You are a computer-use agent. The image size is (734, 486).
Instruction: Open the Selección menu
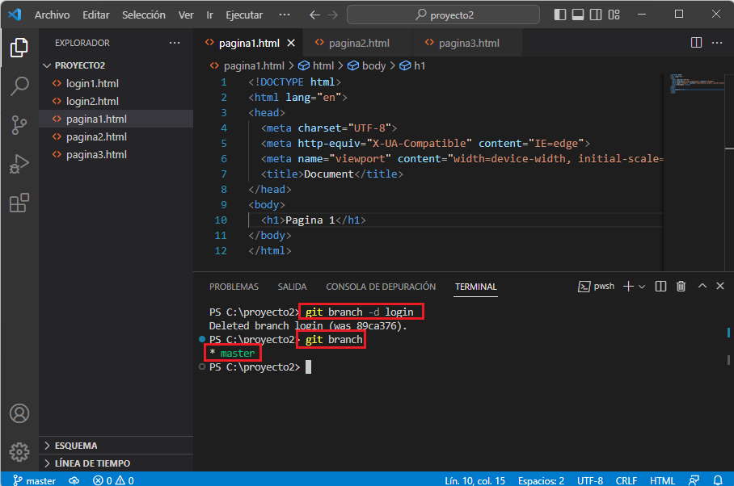click(x=144, y=15)
